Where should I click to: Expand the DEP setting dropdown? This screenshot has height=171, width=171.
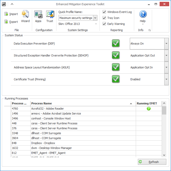point(166,44)
